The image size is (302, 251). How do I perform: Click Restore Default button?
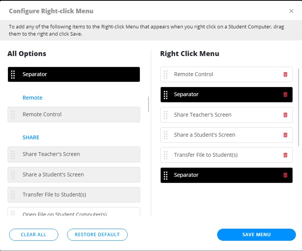[x=97, y=235]
